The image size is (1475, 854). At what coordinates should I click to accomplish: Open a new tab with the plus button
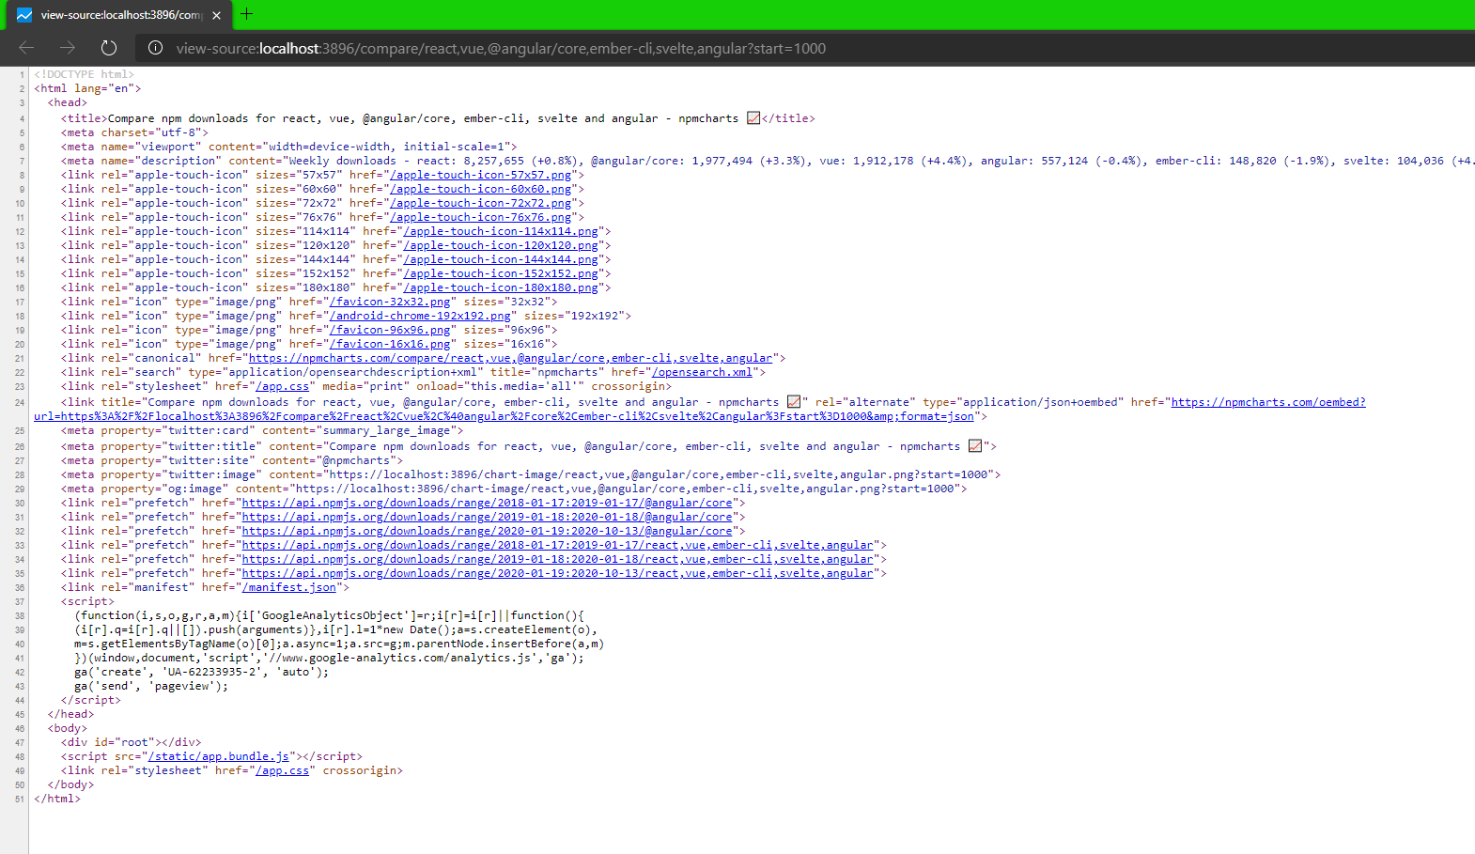[x=247, y=14]
